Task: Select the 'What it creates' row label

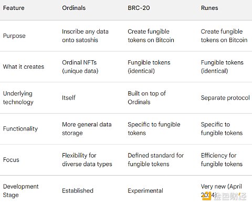Action: click(x=24, y=67)
